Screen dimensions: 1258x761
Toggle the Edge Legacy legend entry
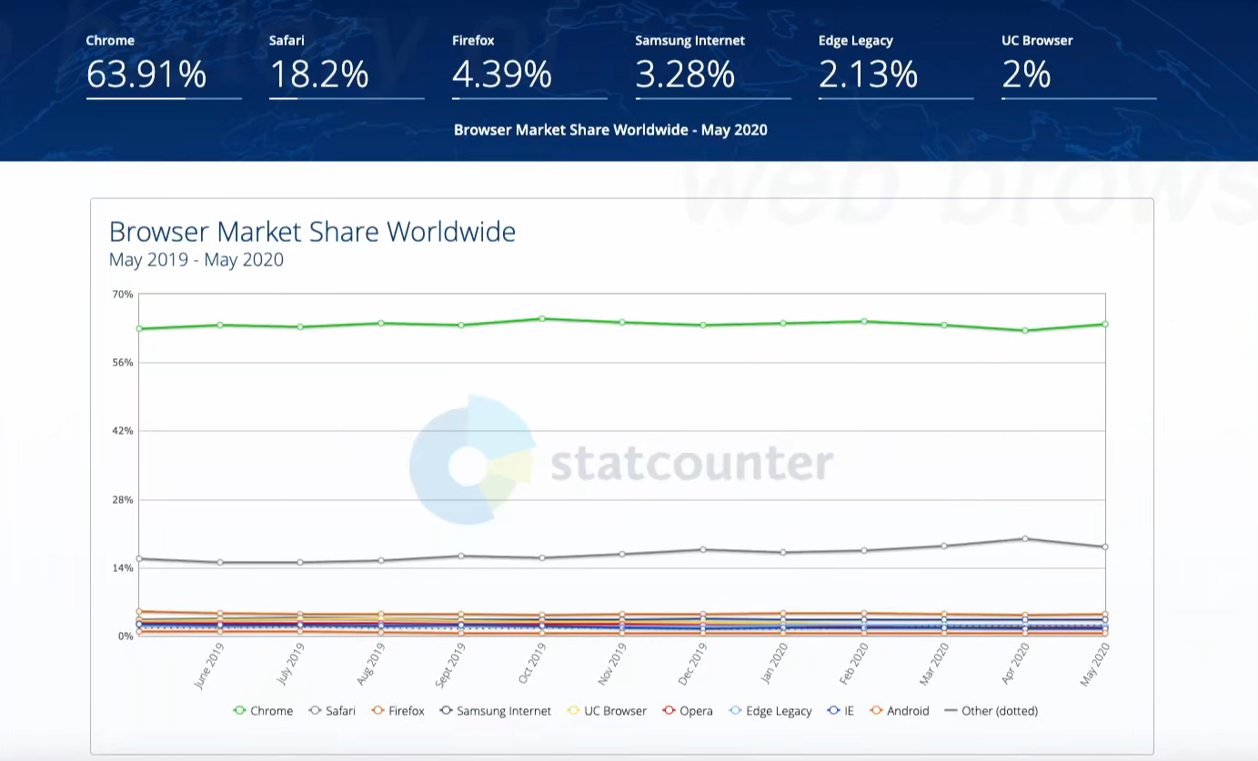click(x=770, y=711)
